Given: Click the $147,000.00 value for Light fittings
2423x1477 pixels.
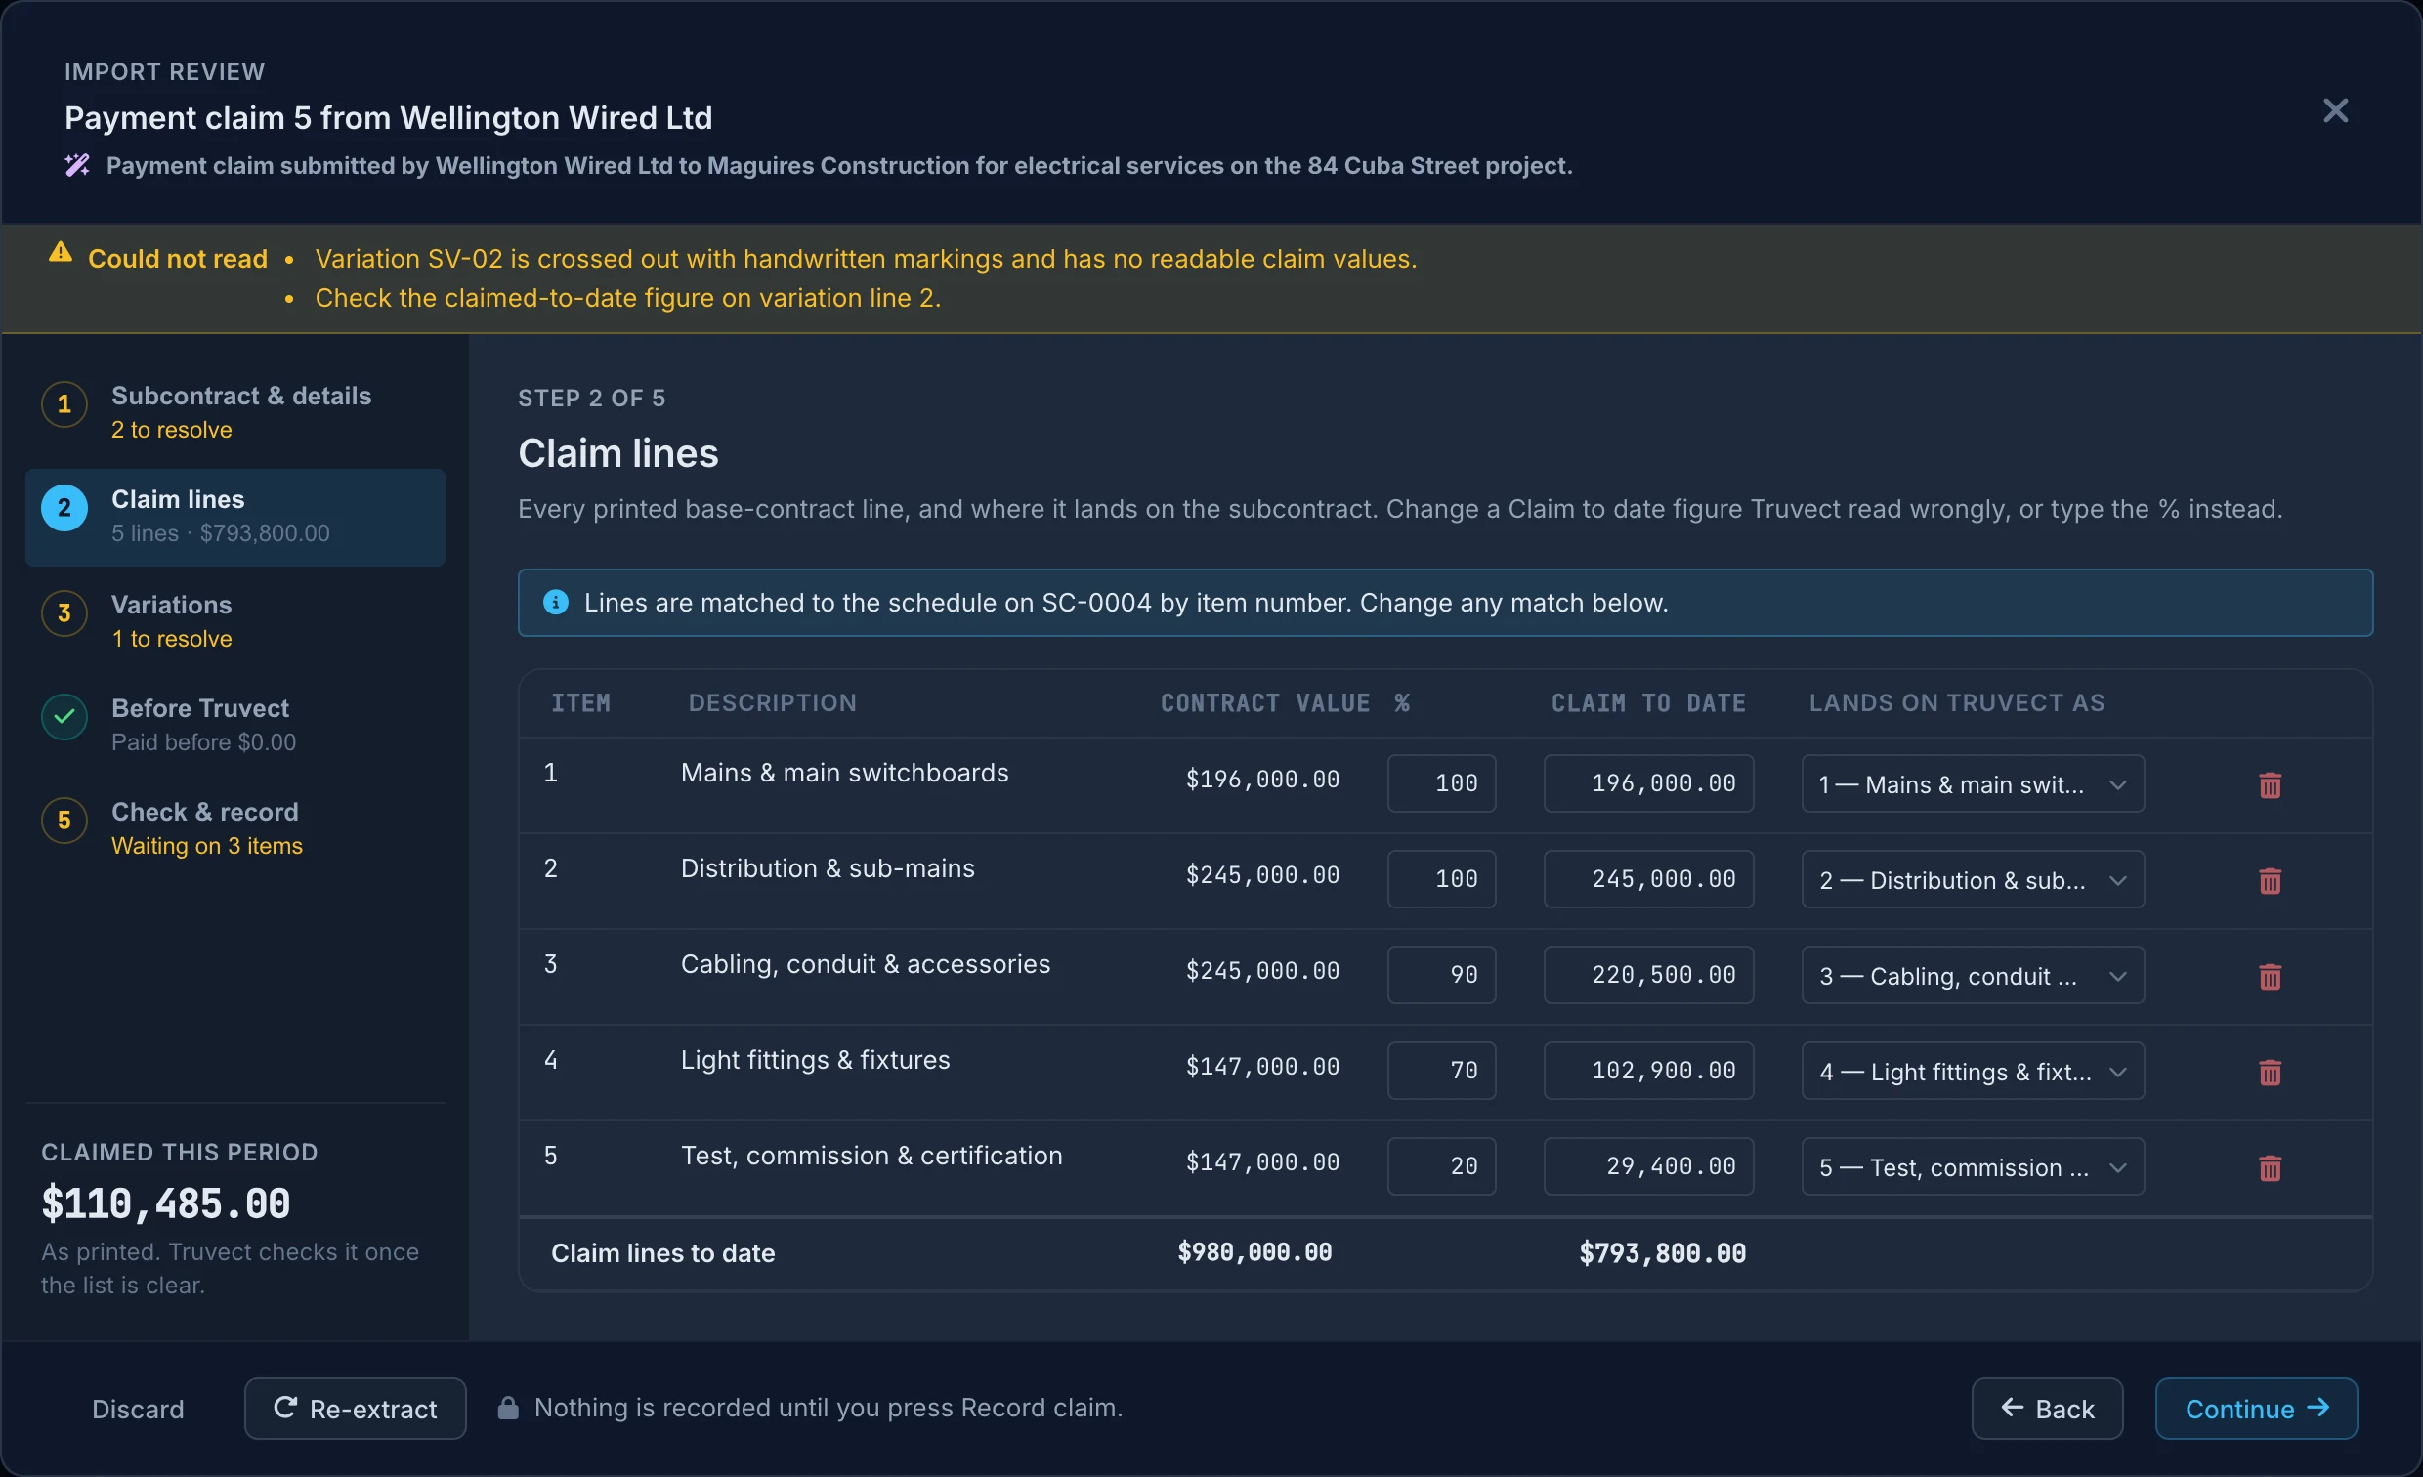Looking at the screenshot, I should point(1262,1066).
